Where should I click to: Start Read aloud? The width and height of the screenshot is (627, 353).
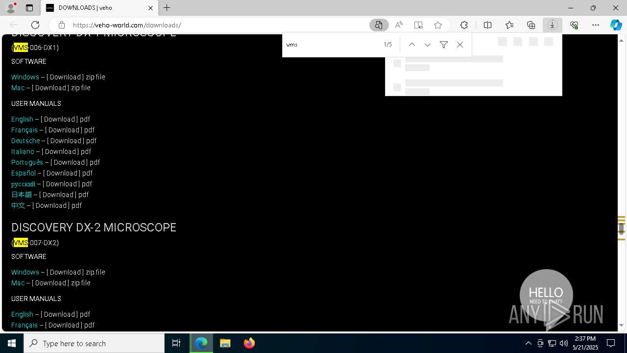pyautogui.click(x=399, y=25)
